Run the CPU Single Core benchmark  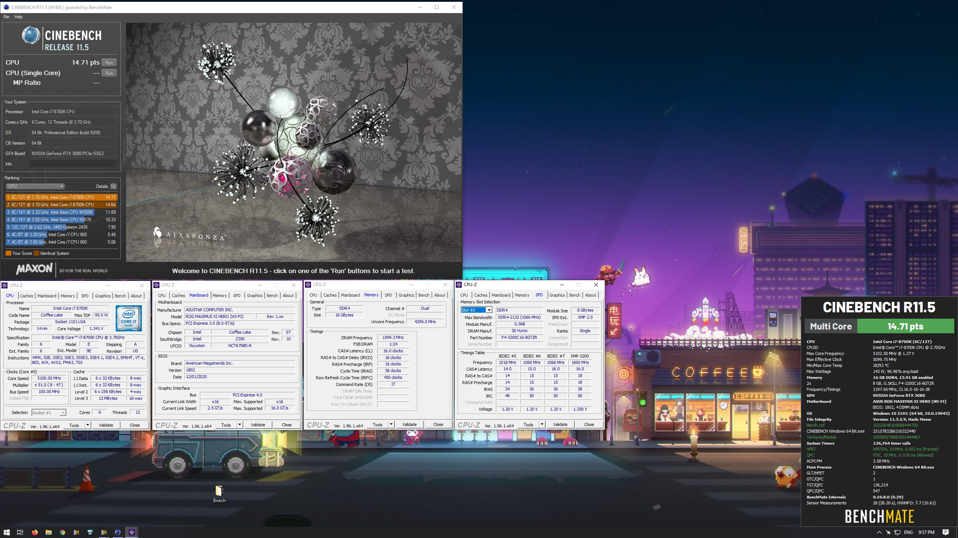[x=109, y=73]
